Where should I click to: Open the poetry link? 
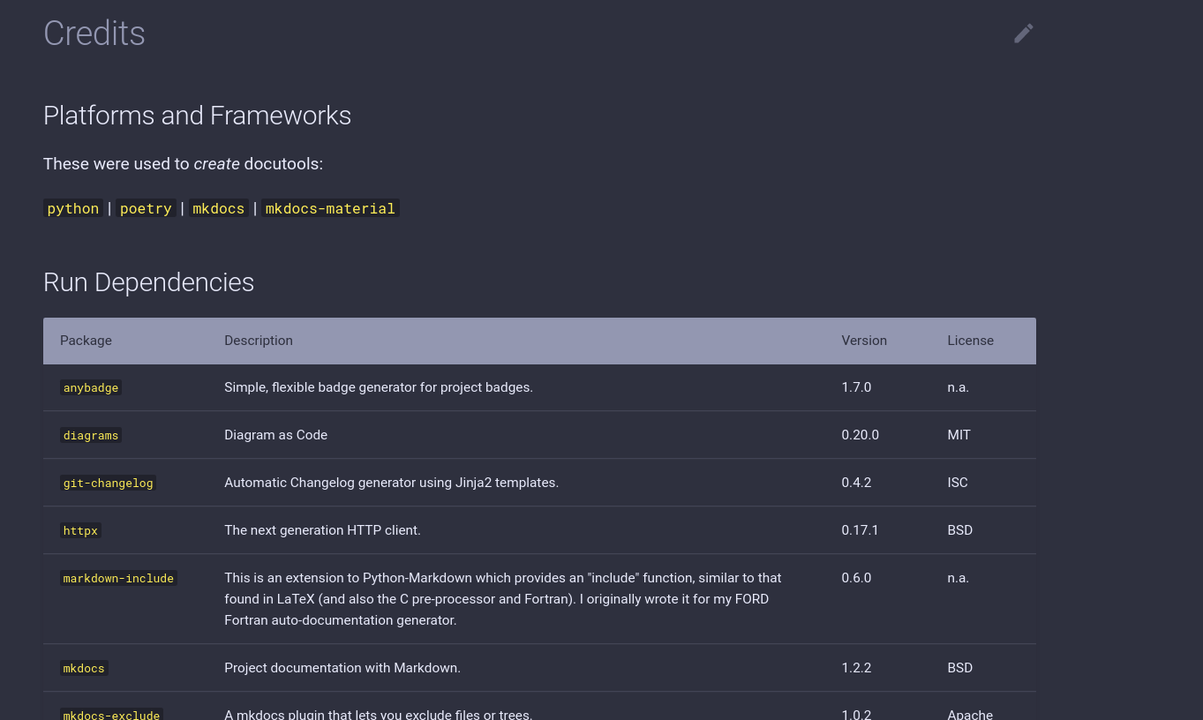pos(146,208)
